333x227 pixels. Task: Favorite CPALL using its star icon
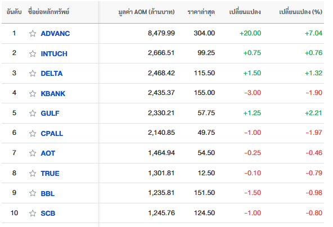[x=33, y=133]
